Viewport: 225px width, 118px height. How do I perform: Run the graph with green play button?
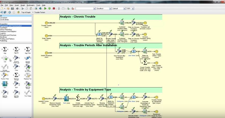45,9
